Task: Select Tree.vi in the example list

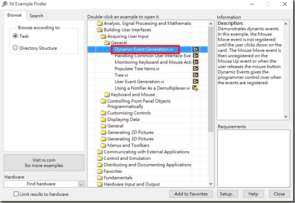Action: coord(122,75)
